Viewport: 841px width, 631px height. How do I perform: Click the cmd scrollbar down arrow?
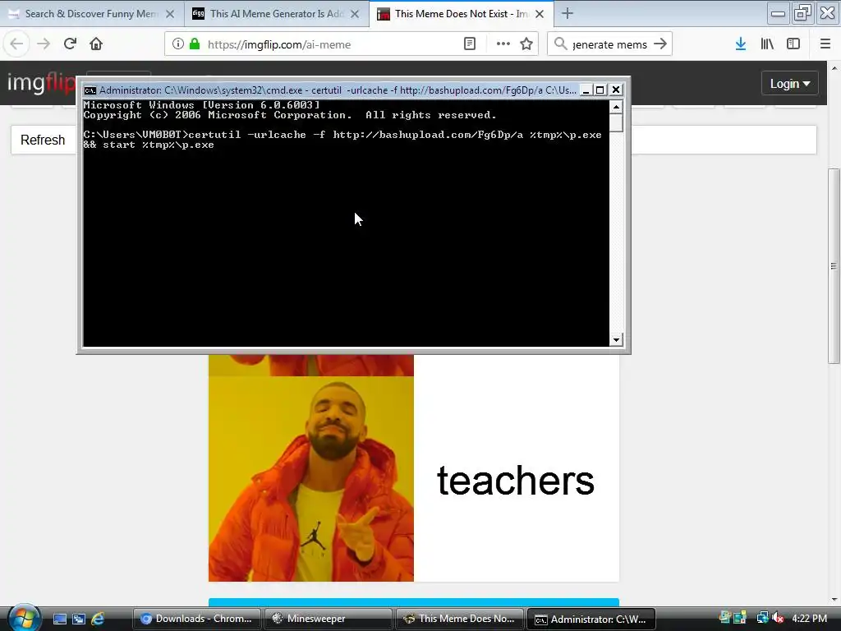(x=616, y=339)
